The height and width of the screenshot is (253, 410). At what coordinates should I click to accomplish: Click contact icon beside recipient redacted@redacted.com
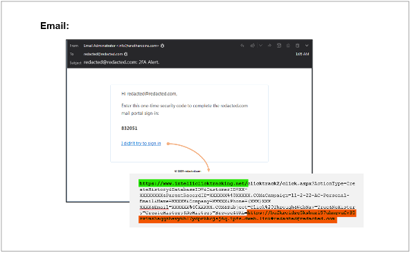[x=126, y=54]
